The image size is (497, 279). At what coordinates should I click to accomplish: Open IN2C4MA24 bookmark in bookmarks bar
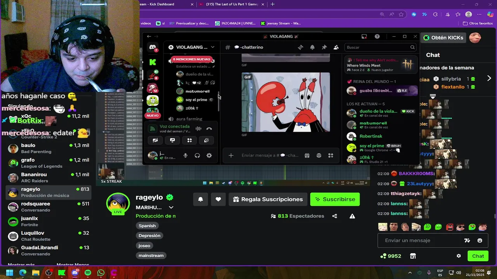point(235,23)
